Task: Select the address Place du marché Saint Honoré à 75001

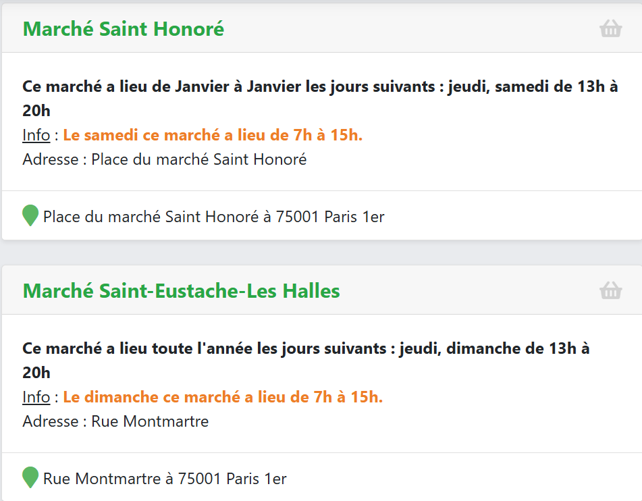Action: [214, 217]
